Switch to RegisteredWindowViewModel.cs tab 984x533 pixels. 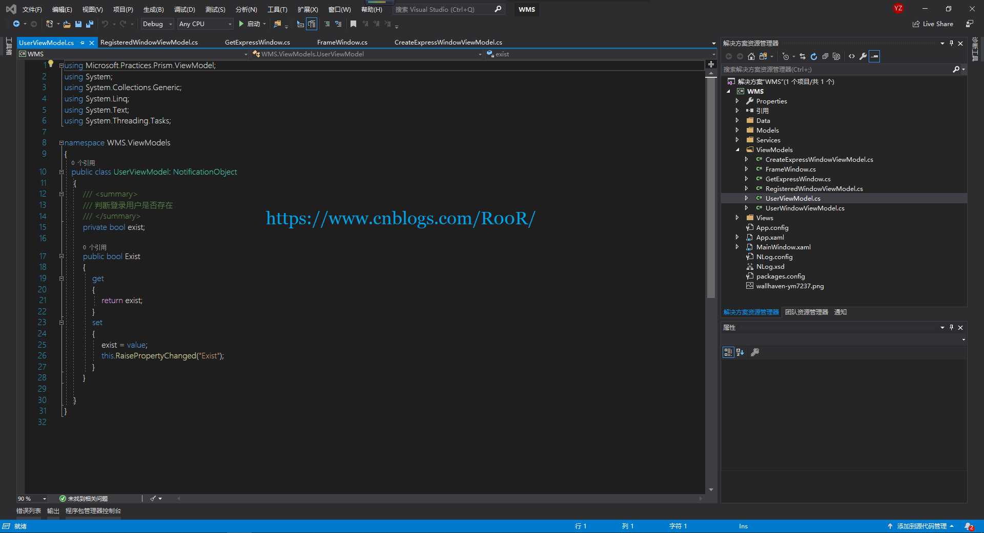[149, 42]
